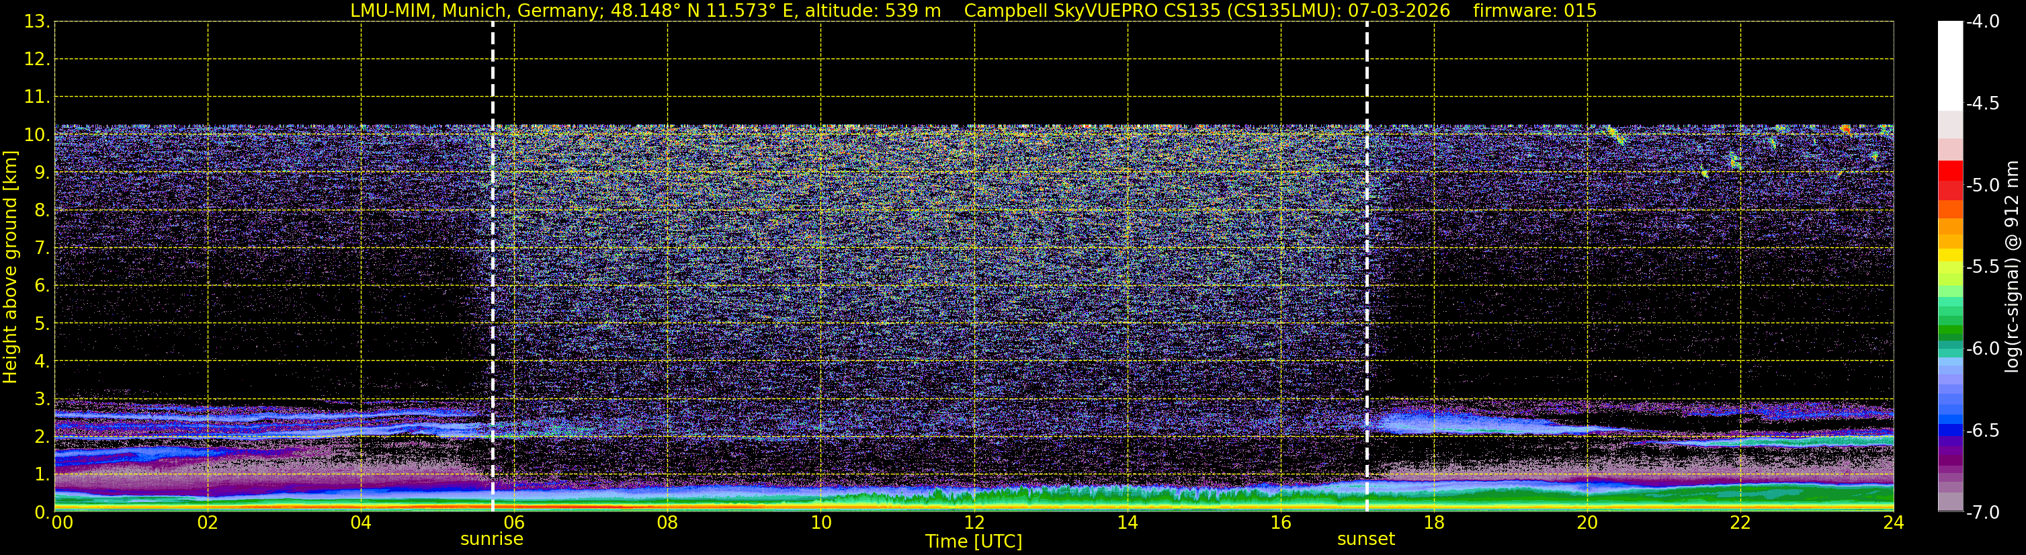The width and height of the screenshot is (2026, 555).
Task: Click the x-axis tick '02'
Action: click(x=208, y=523)
